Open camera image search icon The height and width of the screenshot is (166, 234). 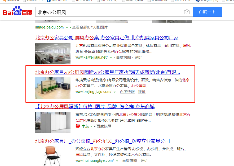pos(187,12)
